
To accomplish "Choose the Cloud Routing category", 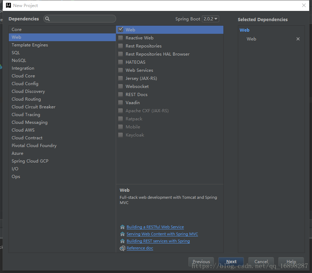I will click(x=62, y=99).
